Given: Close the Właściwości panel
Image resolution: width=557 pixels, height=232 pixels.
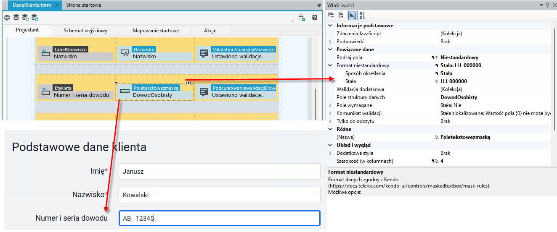Looking at the screenshot, I should click(x=554, y=5).
